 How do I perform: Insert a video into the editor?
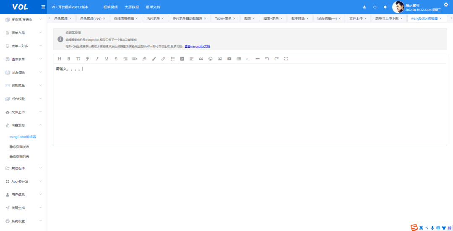229,59
